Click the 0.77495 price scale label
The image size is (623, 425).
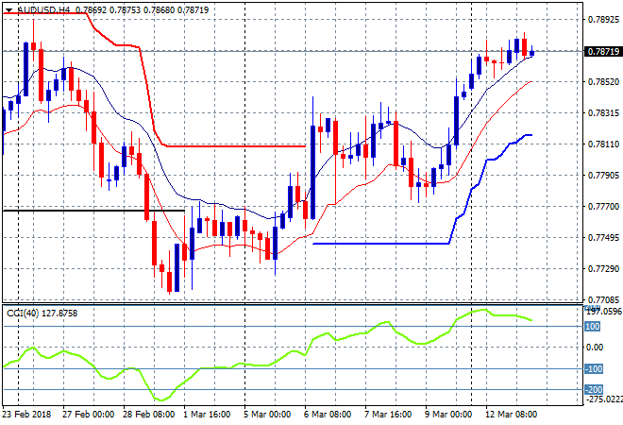tap(603, 238)
